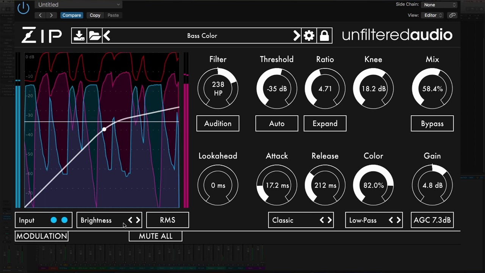Click the Color knob at 82.0%

373,185
